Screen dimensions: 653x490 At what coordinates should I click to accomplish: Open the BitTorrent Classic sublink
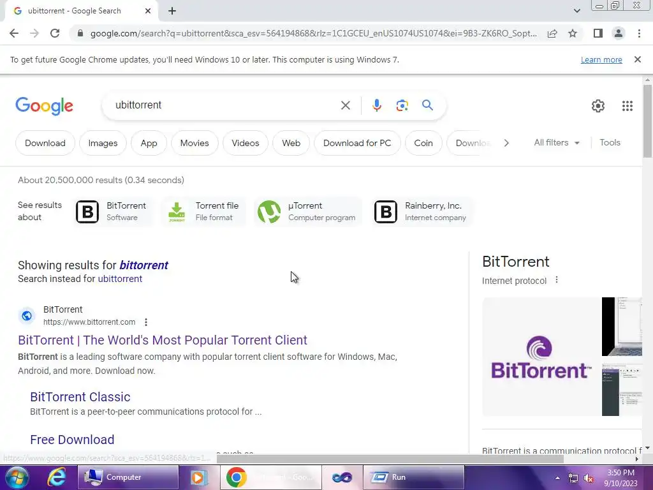tap(80, 397)
